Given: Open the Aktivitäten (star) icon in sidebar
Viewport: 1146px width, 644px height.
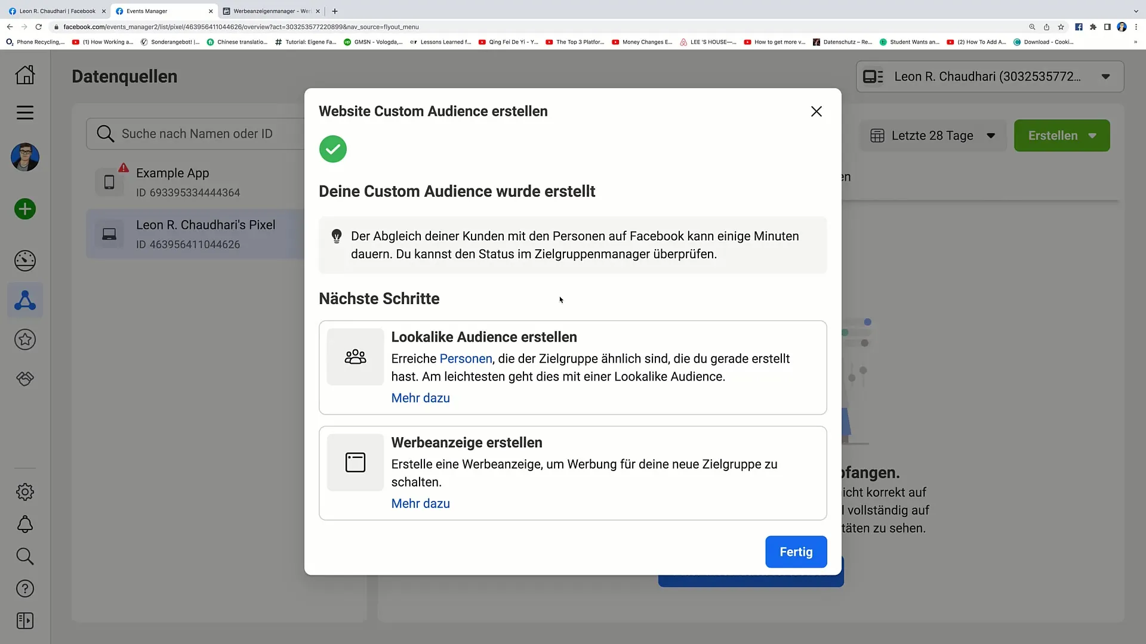Looking at the screenshot, I should pos(25,340).
